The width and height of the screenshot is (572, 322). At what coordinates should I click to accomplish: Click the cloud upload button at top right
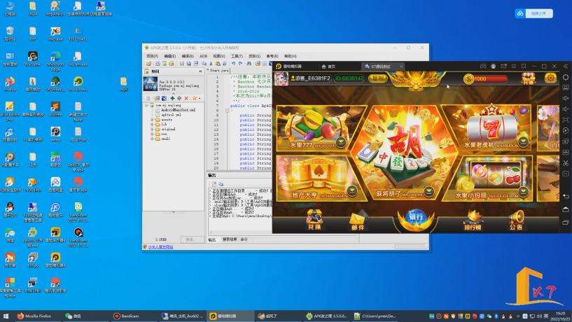tap(533, 13)
